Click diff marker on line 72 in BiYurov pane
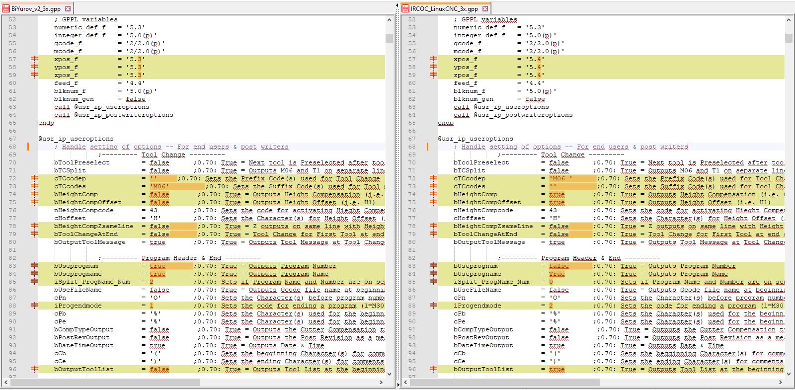 point(34,178)
